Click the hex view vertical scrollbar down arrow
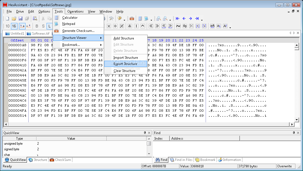The height and width of the screenshot is (171, 303). (x=297, y=120)
